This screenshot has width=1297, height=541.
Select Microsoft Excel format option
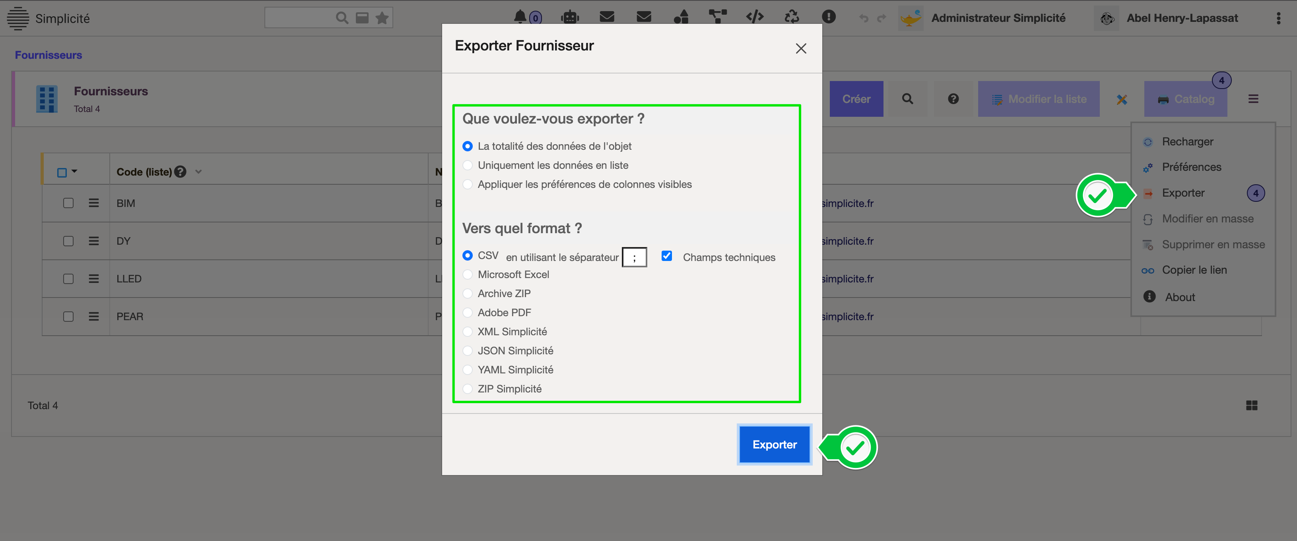pyautogui.click(x=468, y=274)
